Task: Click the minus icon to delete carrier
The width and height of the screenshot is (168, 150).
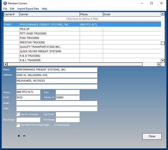Action: coord(24,136)
